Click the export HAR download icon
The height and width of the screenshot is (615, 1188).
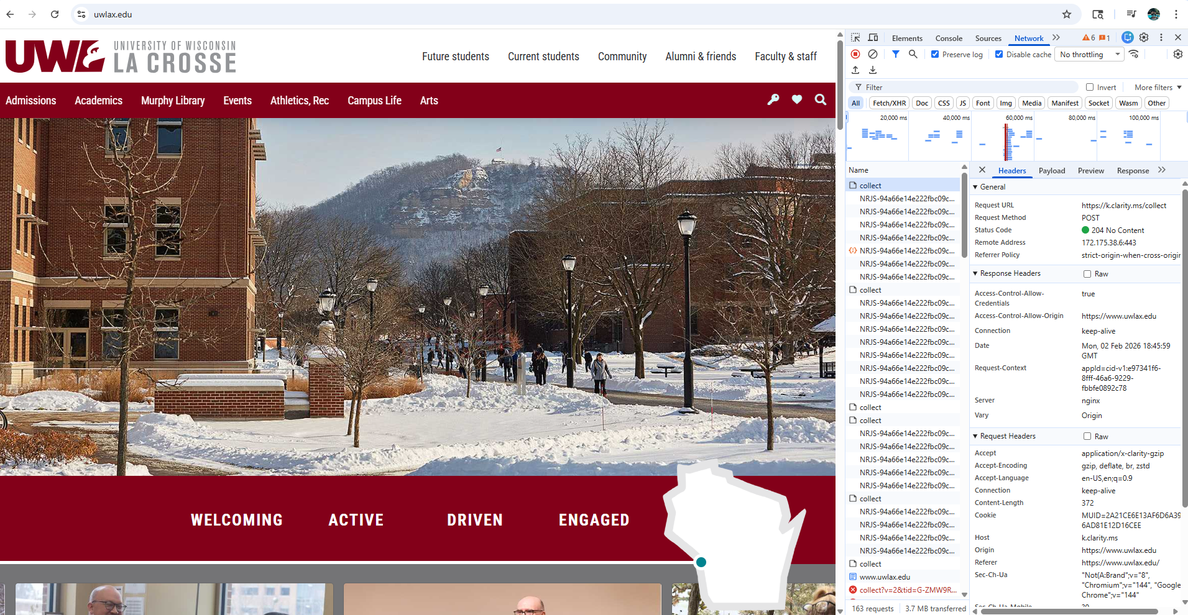(873, 70)
